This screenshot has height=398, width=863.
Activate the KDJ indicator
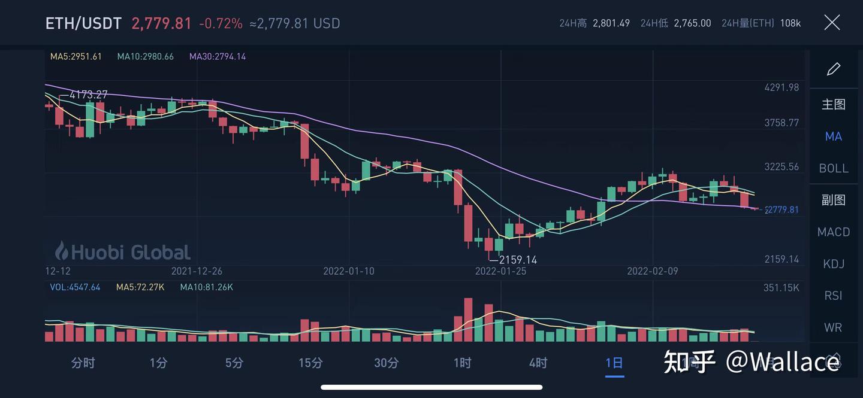[x=833, y=263]
